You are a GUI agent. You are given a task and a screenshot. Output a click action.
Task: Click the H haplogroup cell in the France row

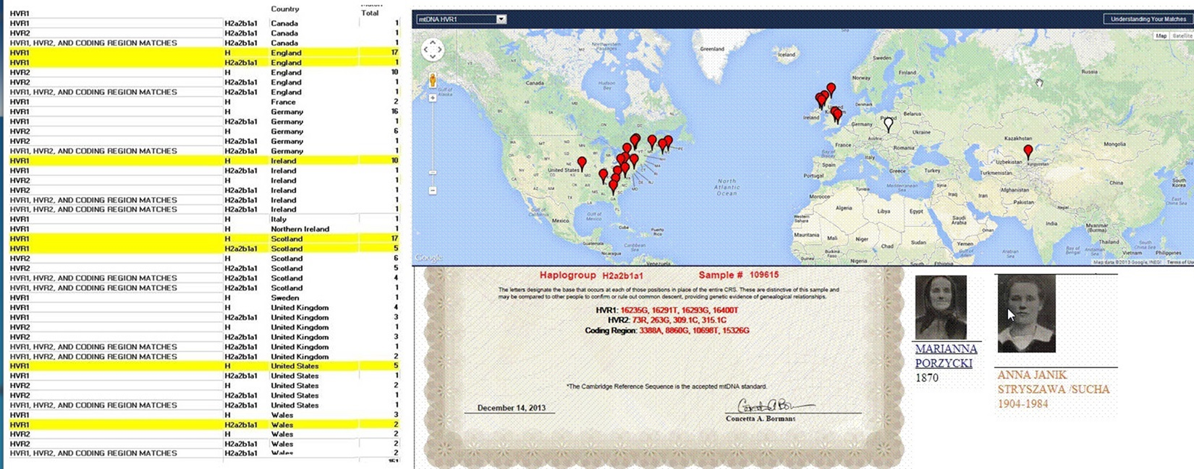227,102
